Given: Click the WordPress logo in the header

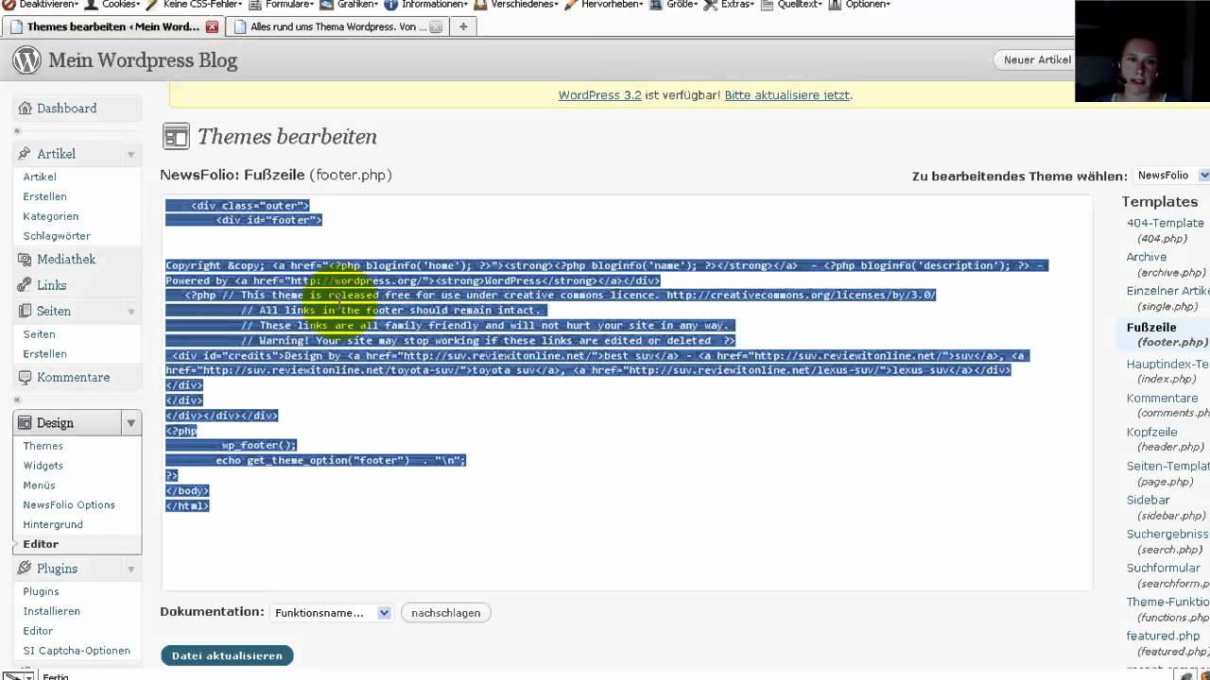Looking at the screenshot, I should (26, 59).
